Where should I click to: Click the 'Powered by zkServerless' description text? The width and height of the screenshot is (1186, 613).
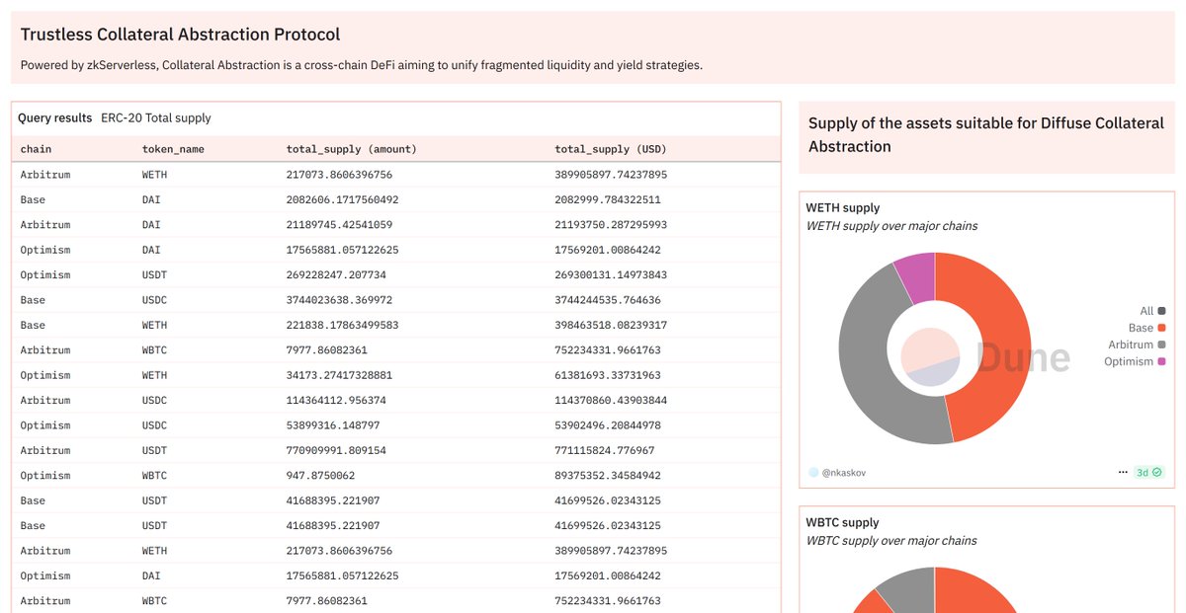pos(362,65)
